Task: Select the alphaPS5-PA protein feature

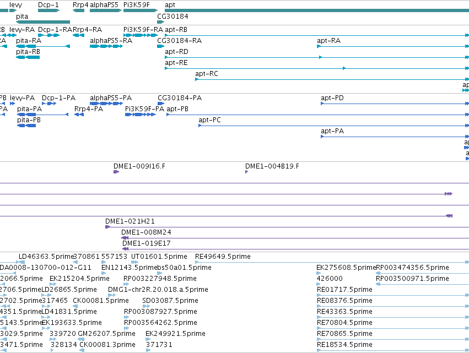Action: 106,104
